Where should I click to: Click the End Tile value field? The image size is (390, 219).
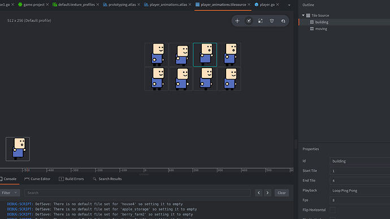(359, 181)
